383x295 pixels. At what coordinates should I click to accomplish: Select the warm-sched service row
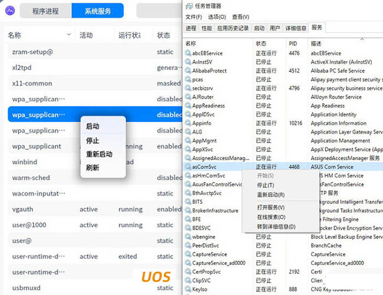point(95,178)
